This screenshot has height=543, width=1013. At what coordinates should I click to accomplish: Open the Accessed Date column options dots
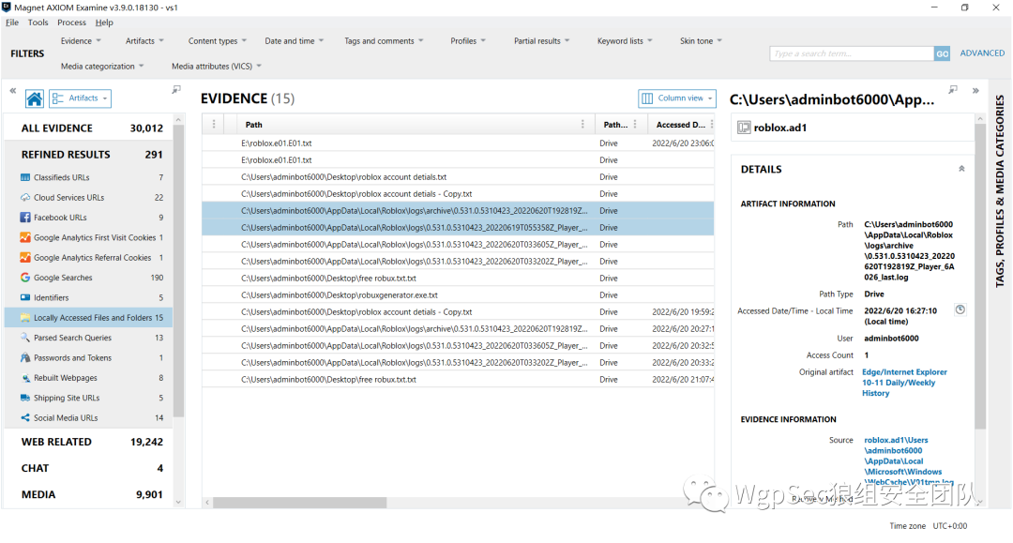coord(711,124)
